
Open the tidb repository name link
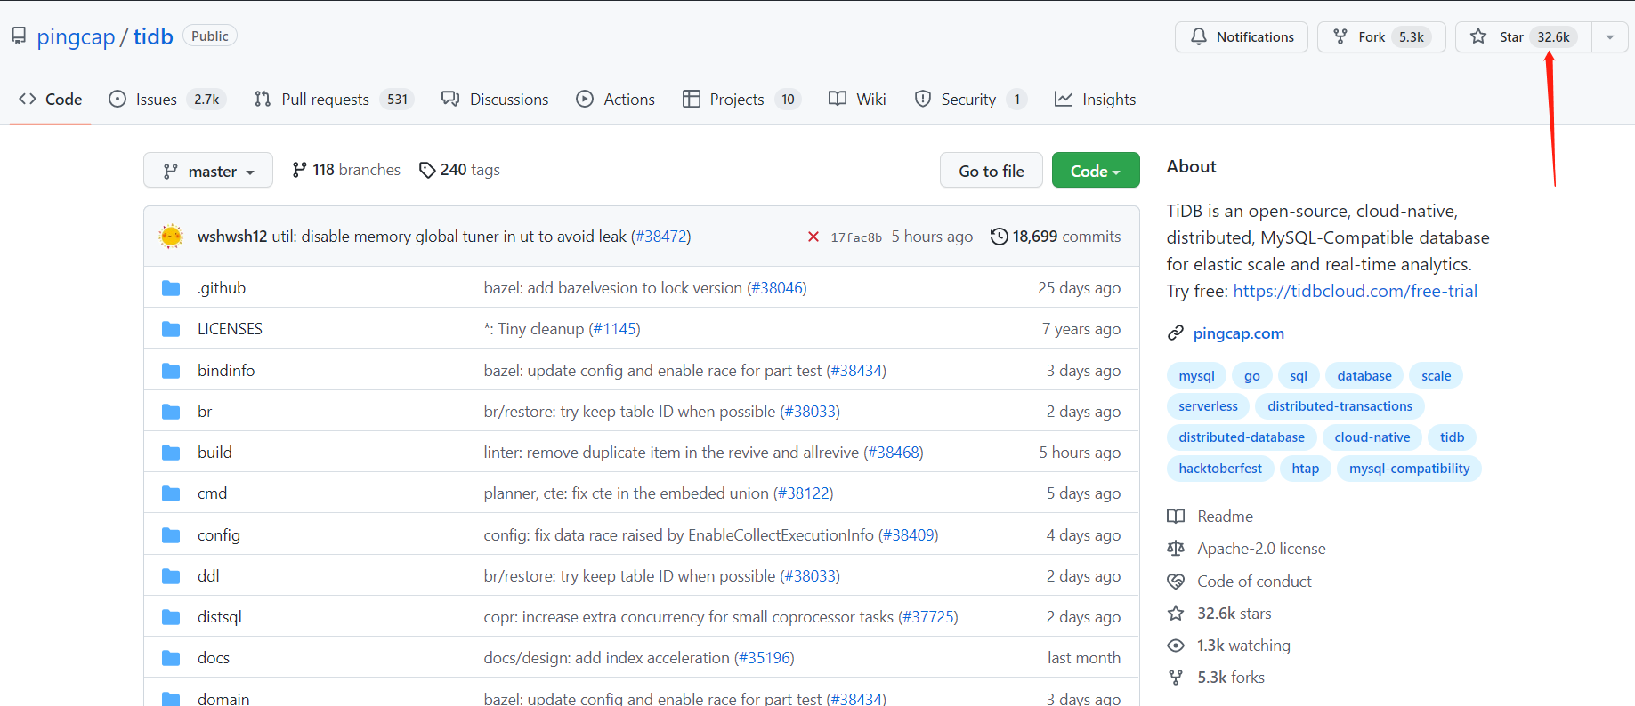153,36
